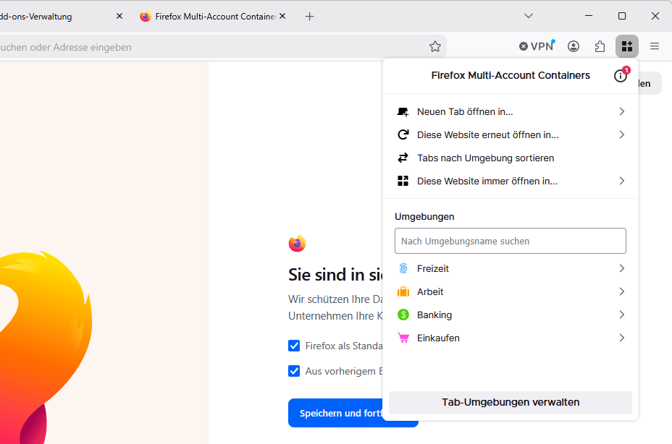Open the Extensions puzzle-piece icon
The width and height of the screenshot is (672, 444).
click(x=600, y=46)
